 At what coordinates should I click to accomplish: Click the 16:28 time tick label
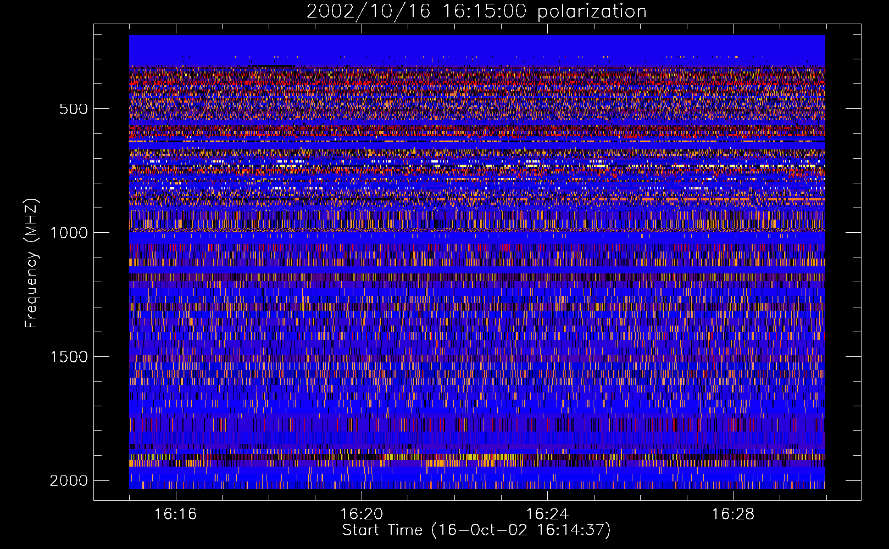[733, 514]
